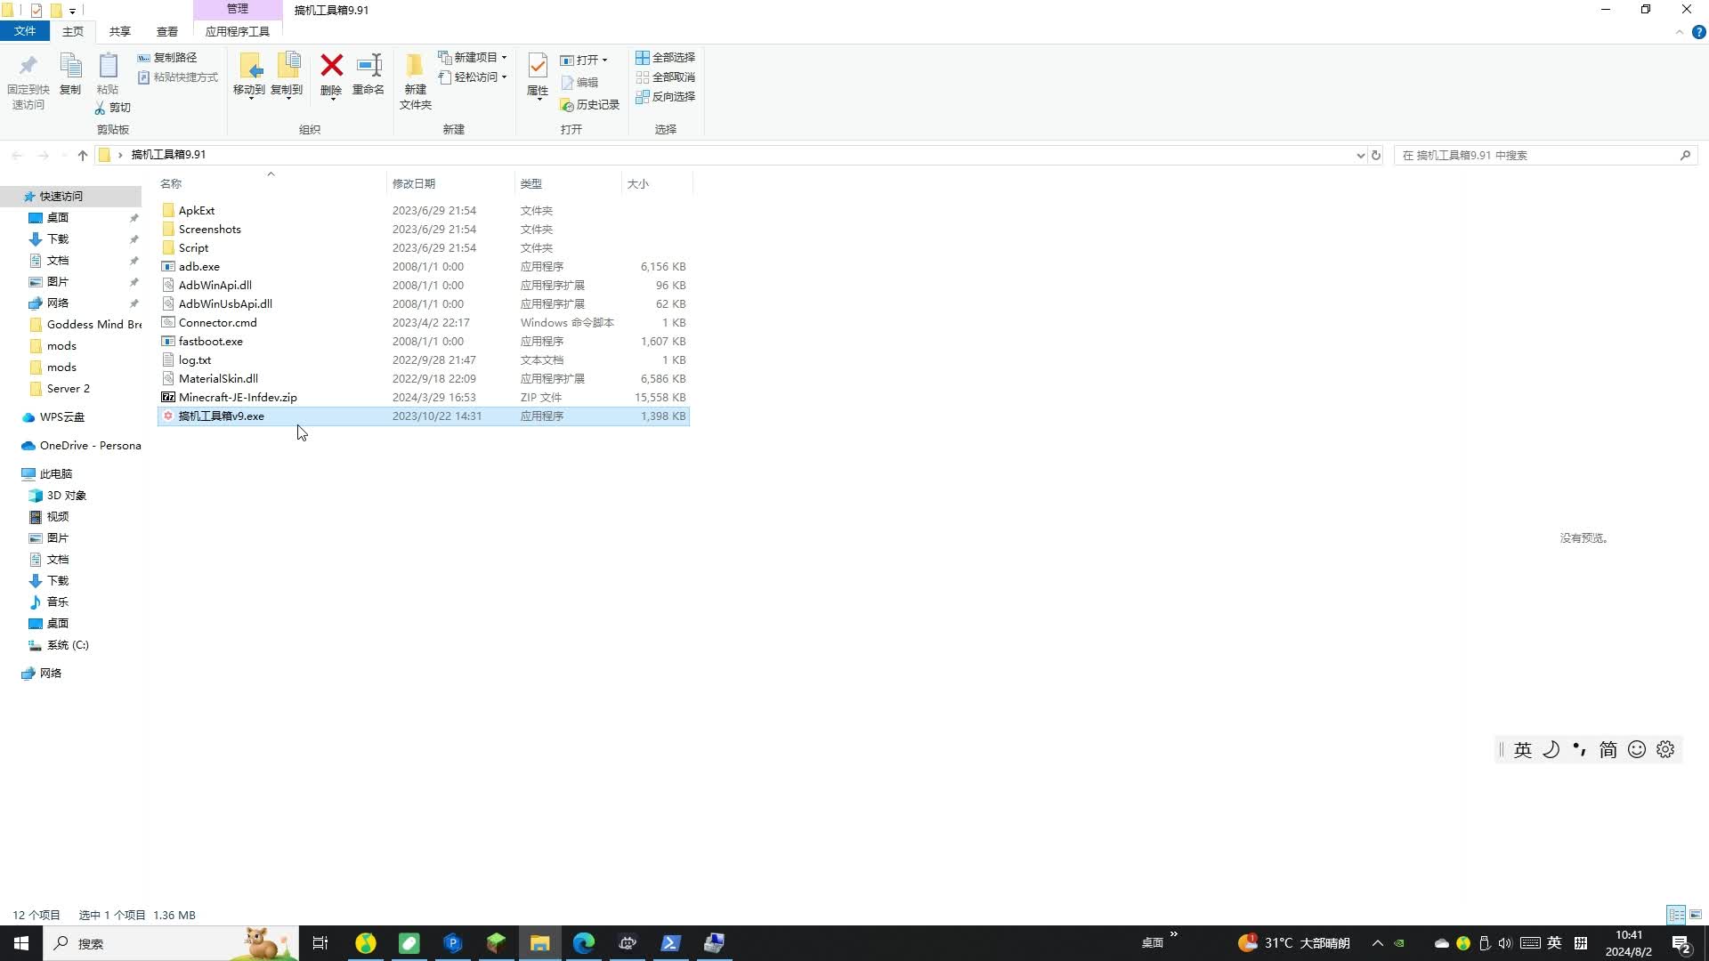The height and width of the screenshot is (961, 1709).
Task: Click Invert Selection (反向选择)
Action: tap(665, 96)
